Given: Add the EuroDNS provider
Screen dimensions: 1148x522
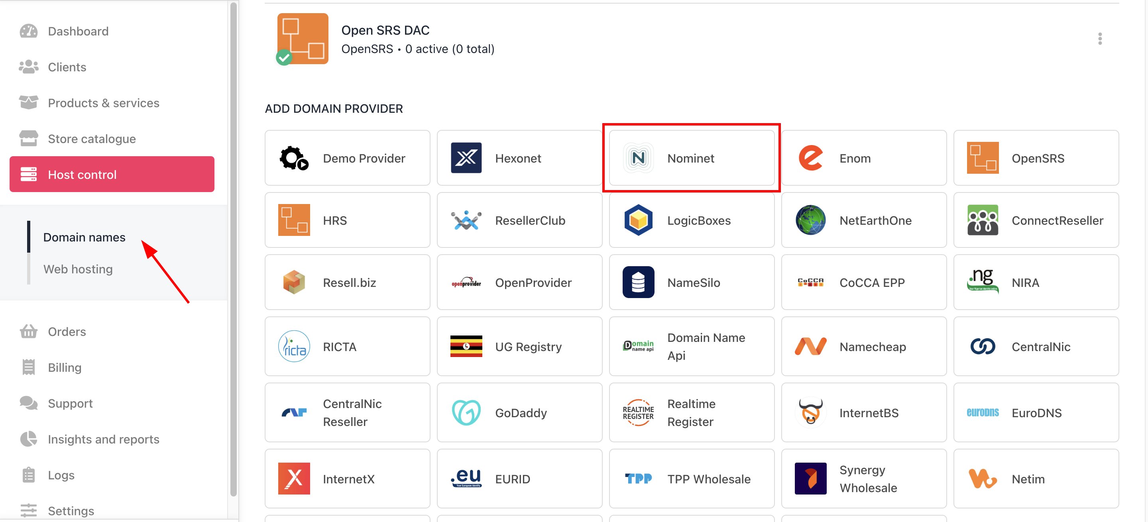Looking at the screenshot, I should 1036,413.
